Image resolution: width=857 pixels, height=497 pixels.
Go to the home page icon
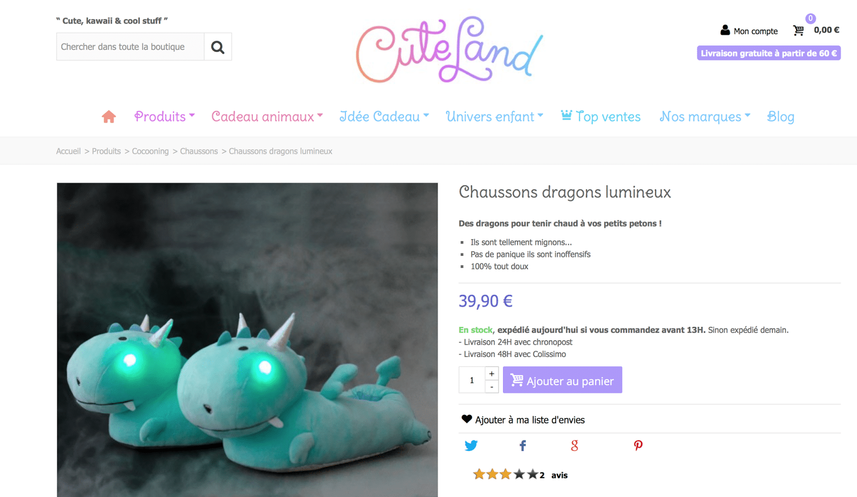point(109,117)
